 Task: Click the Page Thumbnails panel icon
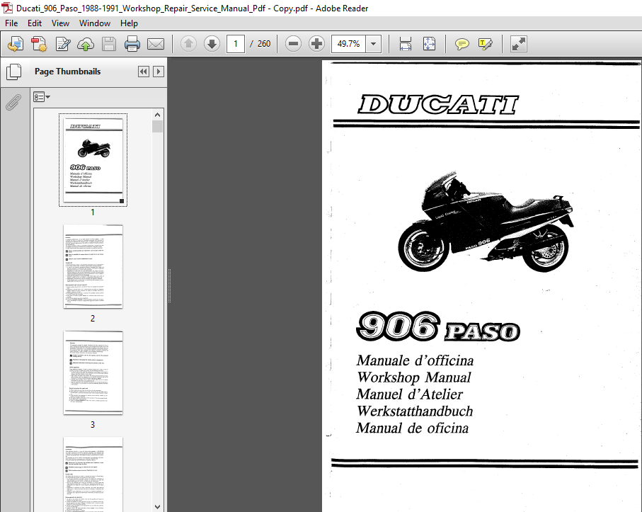[x=14, y=72]
